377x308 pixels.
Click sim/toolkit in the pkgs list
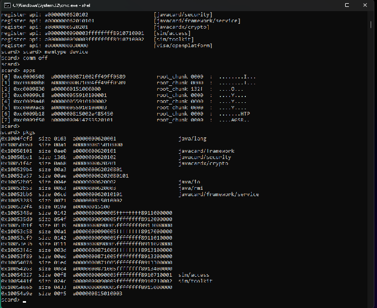[195, 281]
